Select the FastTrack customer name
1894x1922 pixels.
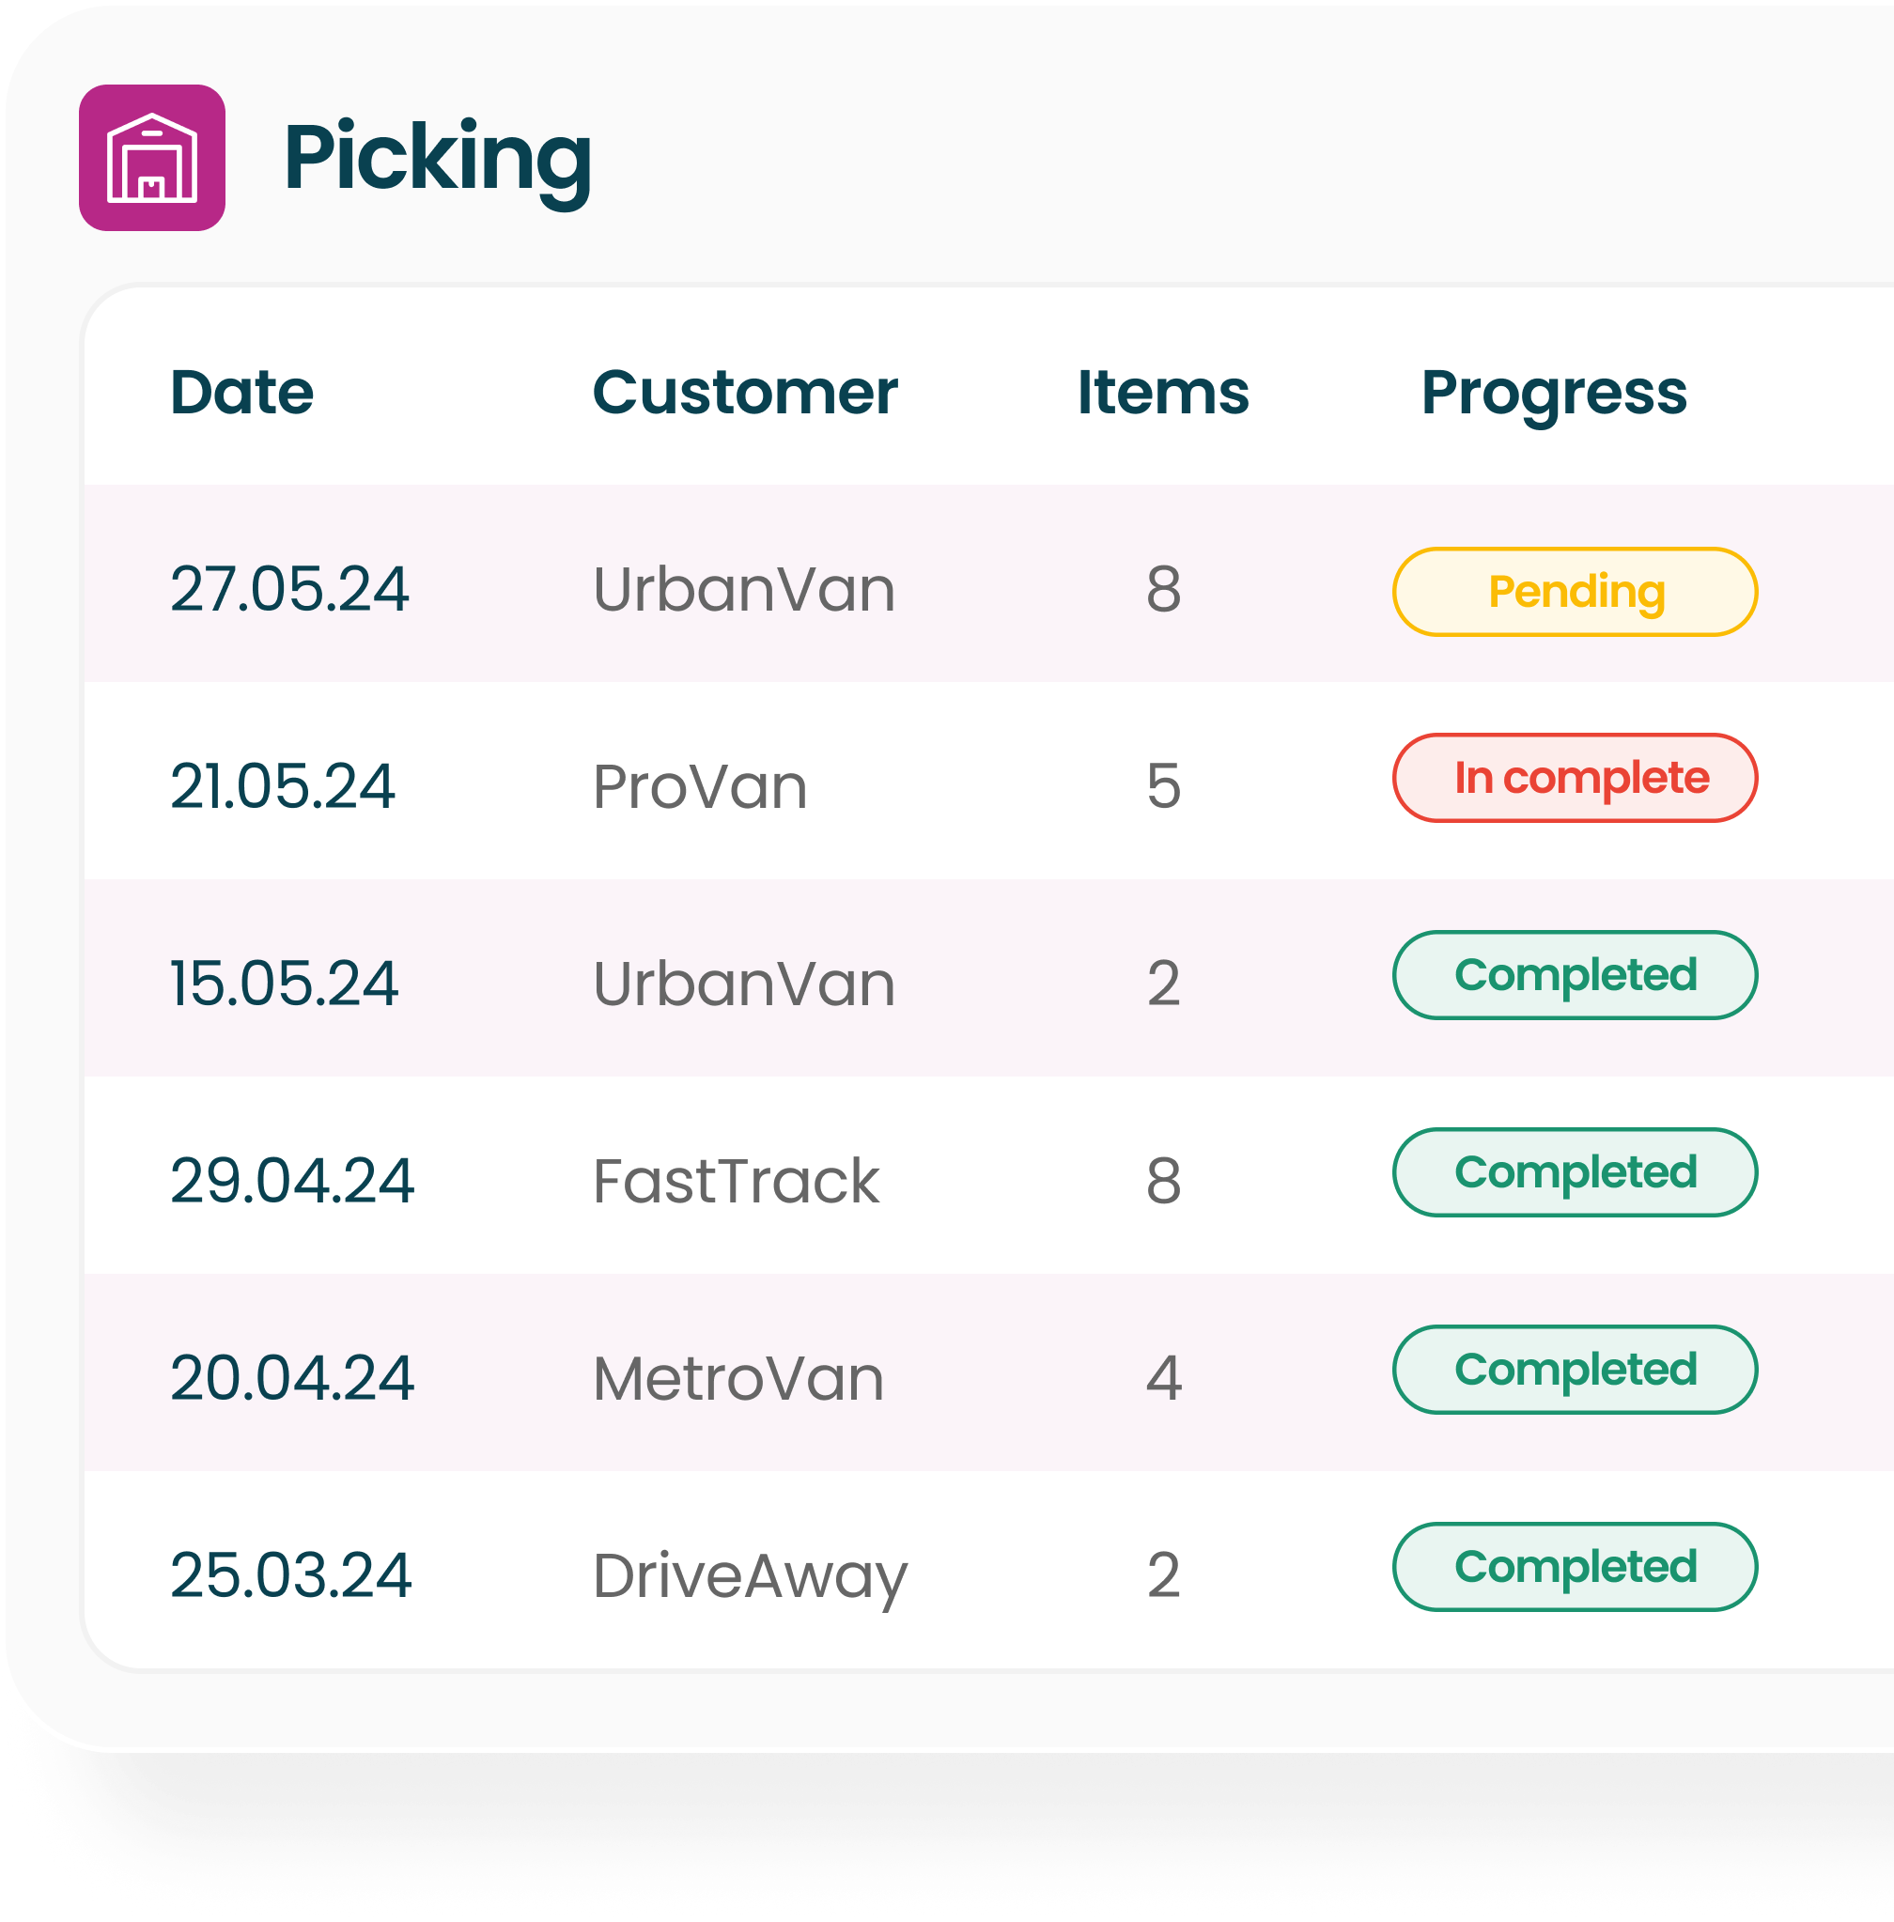(737, 1181)
